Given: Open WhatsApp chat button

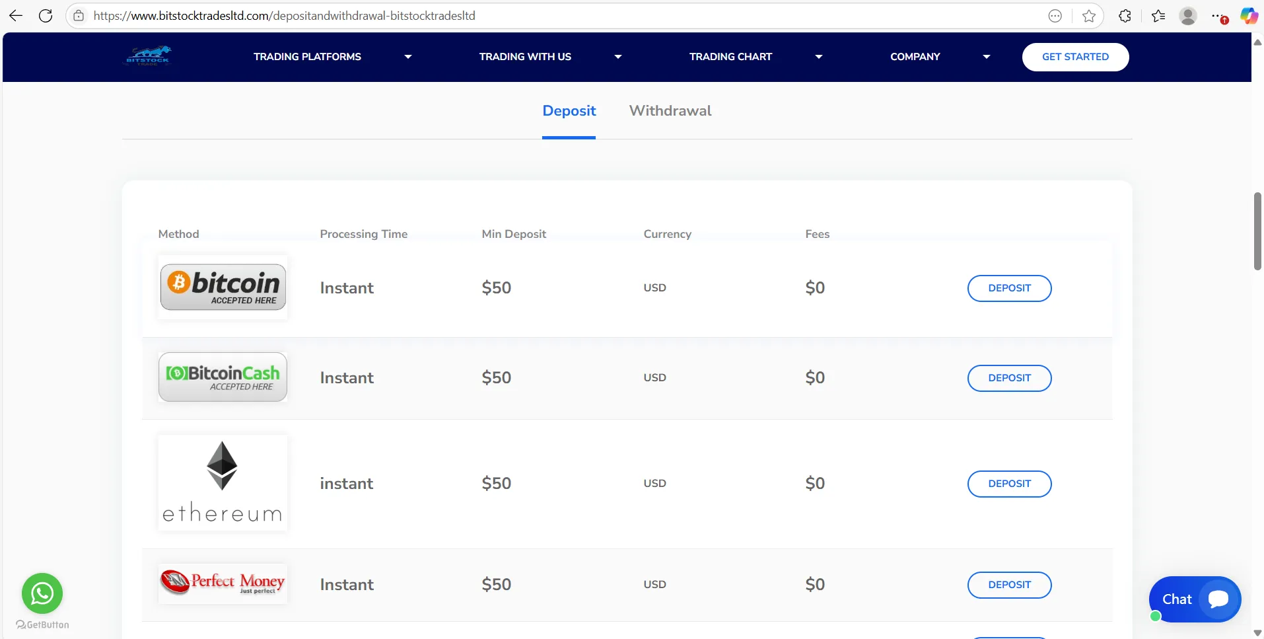Looking at the screenshot, I should (x=42, y=593).
